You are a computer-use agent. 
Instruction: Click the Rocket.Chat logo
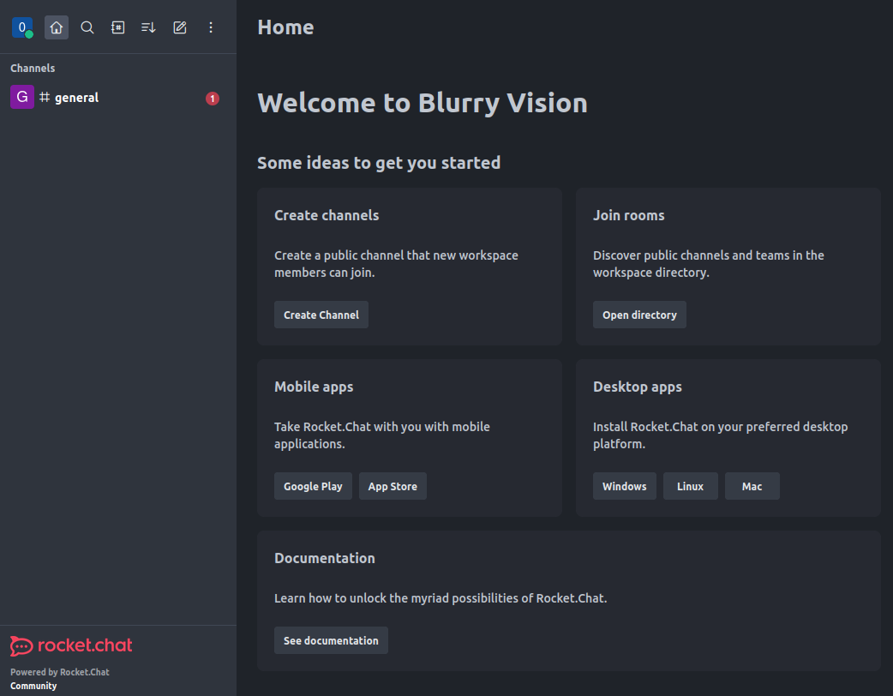click(x=71, y=645)
